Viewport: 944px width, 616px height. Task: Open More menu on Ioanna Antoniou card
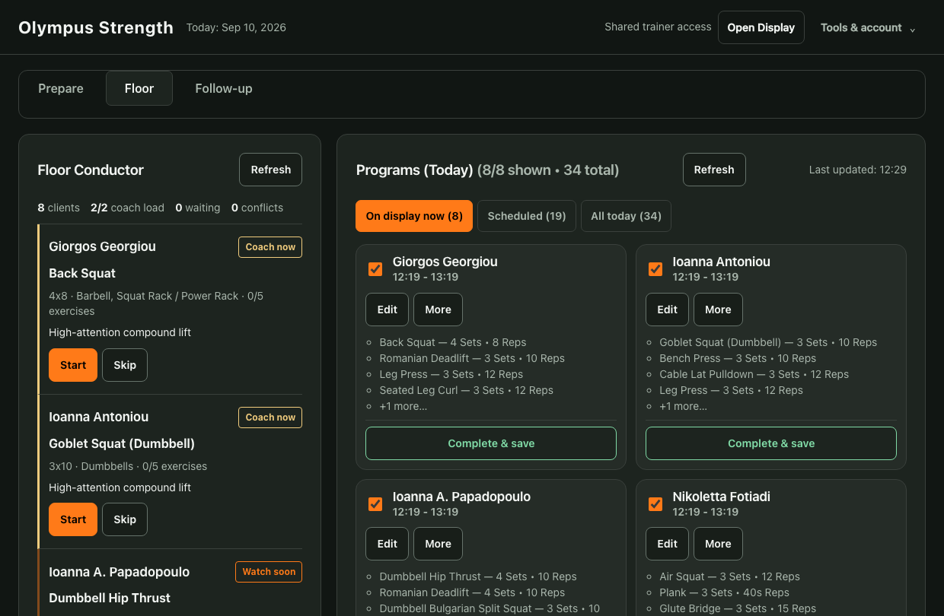click(718, 310)
